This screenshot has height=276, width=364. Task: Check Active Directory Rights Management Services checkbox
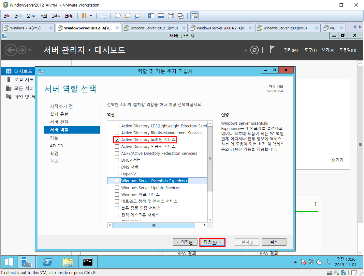click(x=117, y=133)
